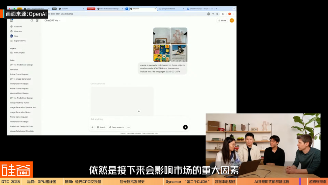Click the Share button
Screen dimensions: 328x185
click(222, 20)
